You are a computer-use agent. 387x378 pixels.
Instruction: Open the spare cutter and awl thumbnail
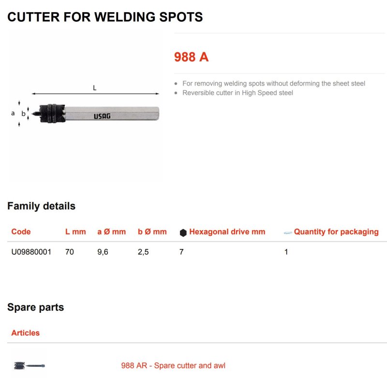point(30,365)
